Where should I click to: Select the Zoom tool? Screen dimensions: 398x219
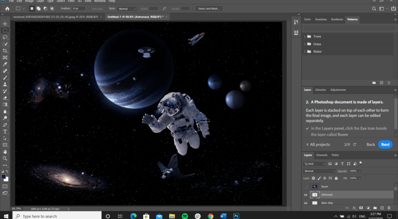point(5,158)
